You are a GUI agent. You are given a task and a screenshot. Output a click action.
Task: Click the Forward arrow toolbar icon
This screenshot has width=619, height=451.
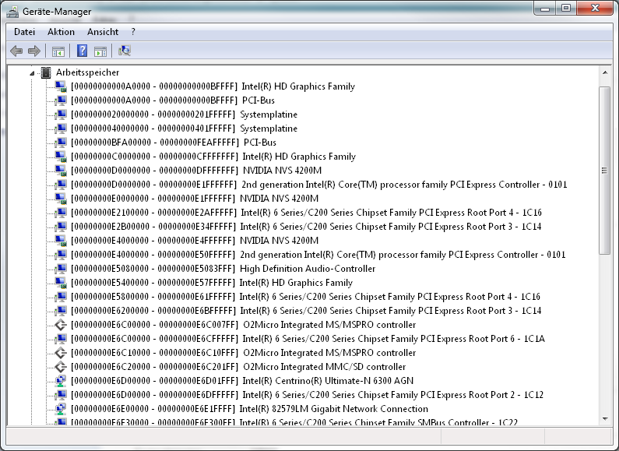click(x=34, y=51)
